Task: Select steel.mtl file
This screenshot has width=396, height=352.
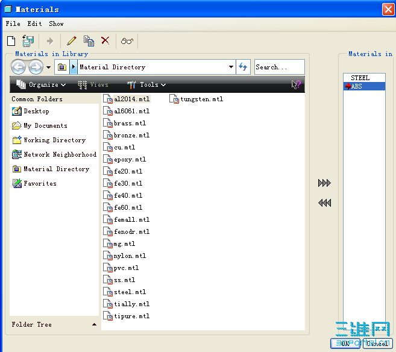Action: (x=125, y=292)
